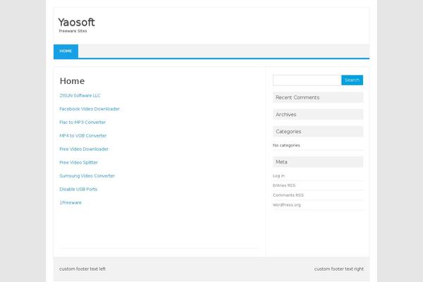Open the ZISUN Software LLC link
The image size is (423, 282).
(x=80, y=95)
